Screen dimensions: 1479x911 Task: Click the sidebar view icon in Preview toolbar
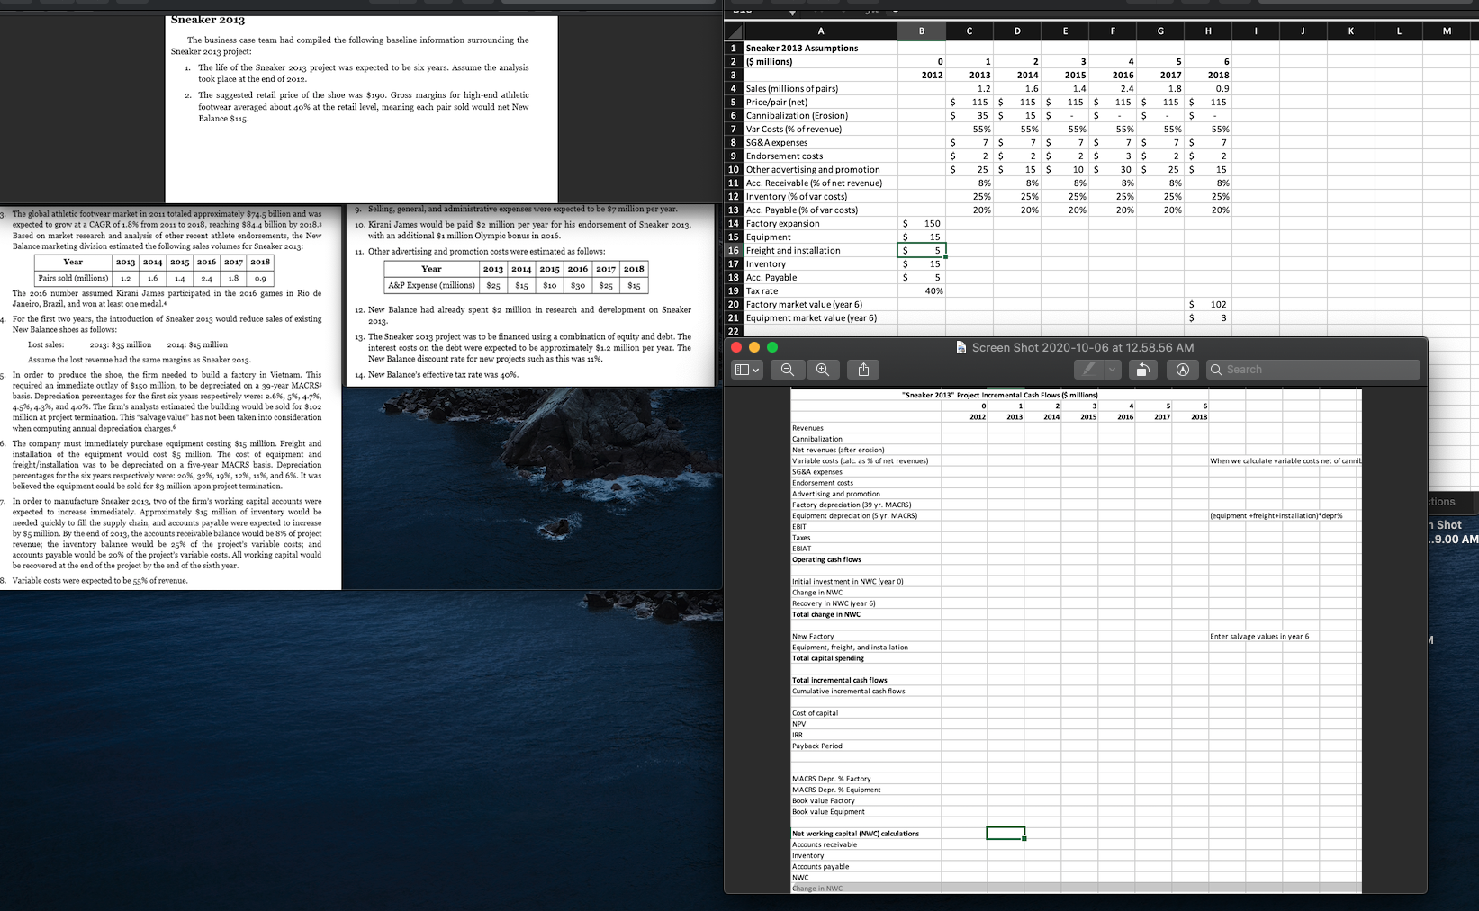click(x=741, y=369)
